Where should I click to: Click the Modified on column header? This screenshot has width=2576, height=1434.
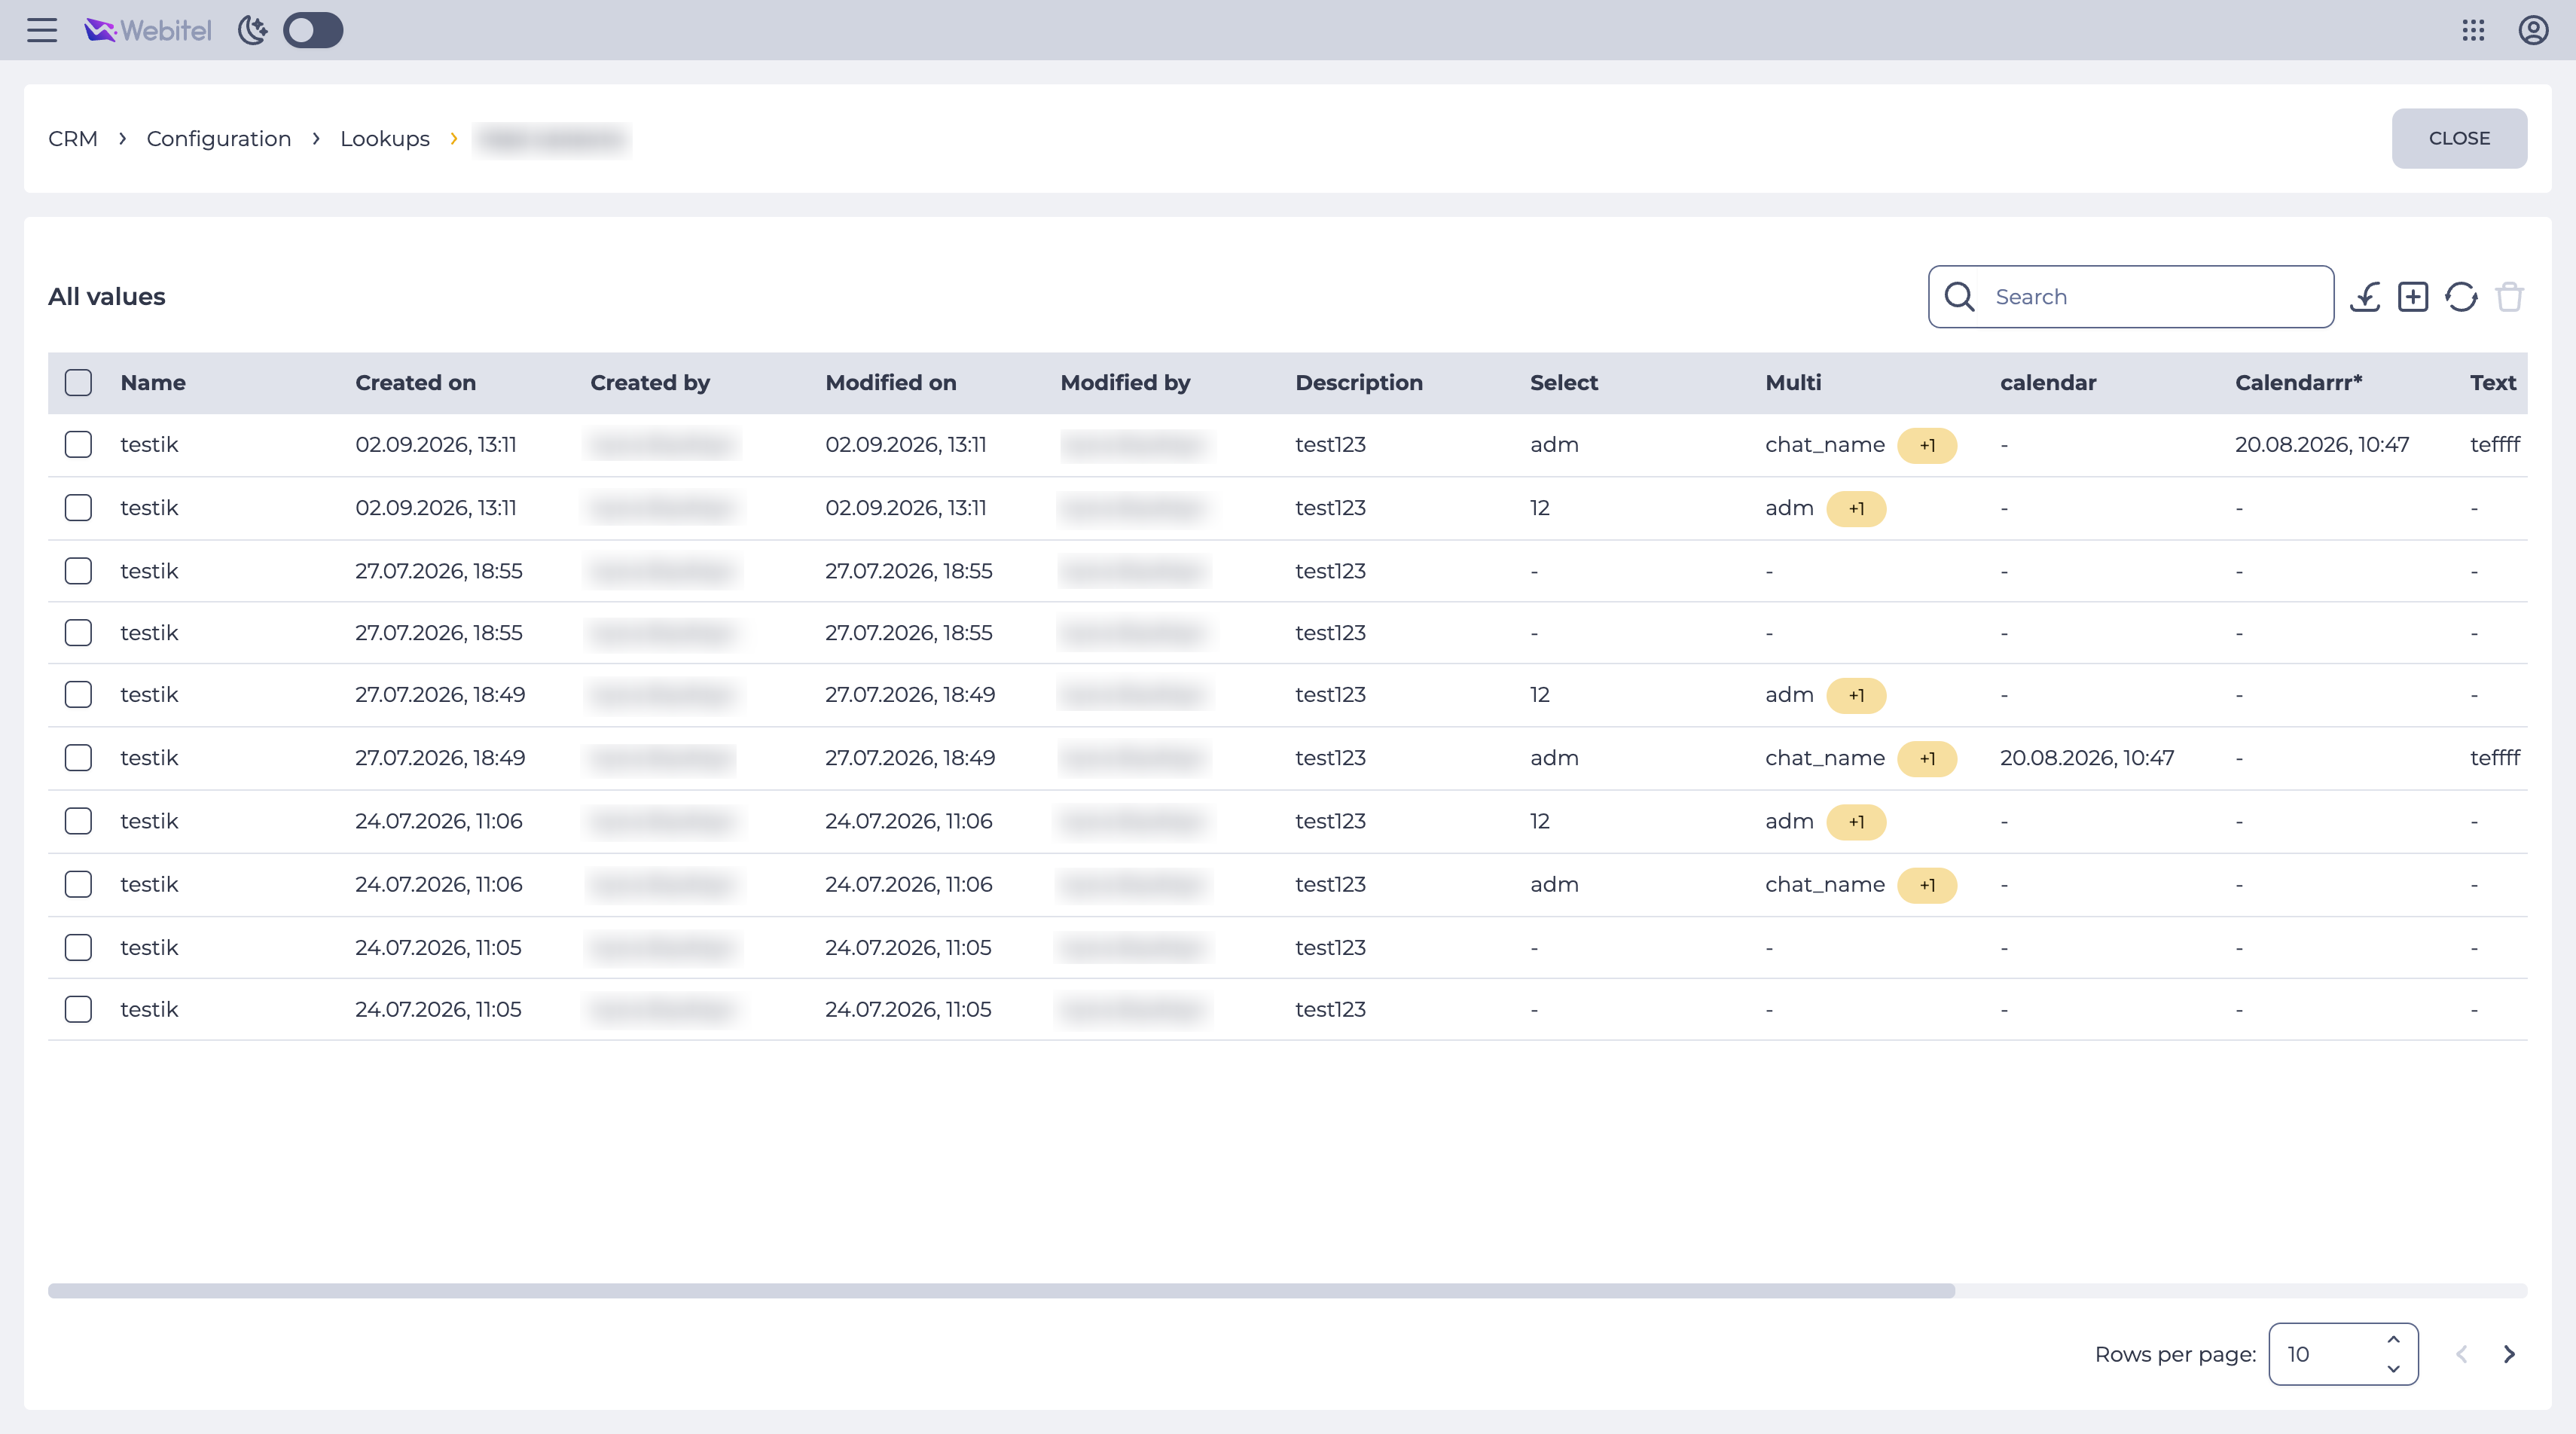pos(890,383)
